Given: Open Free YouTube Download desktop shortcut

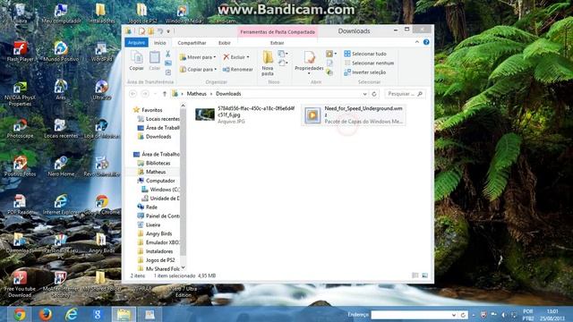Looking at the screenshot, I should tap(20, 284).
